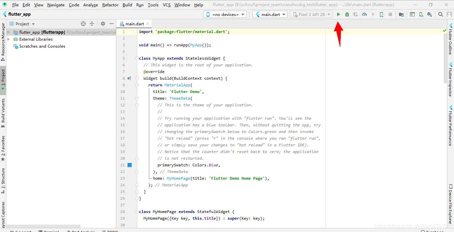Start debugging with the bug icon
This screenshot has height=232, width=454.
(x=347, y=15)
